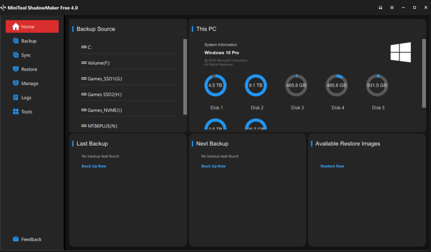Open Restore via its sidebar icon

pyautogui.click(x=16, y=69)
